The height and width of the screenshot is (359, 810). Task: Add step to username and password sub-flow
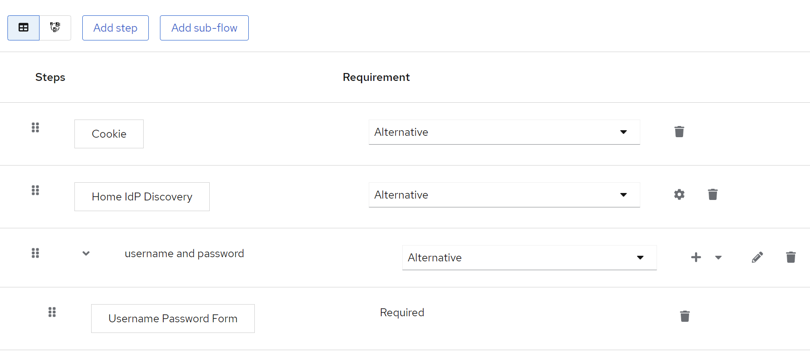coord(696,258)
